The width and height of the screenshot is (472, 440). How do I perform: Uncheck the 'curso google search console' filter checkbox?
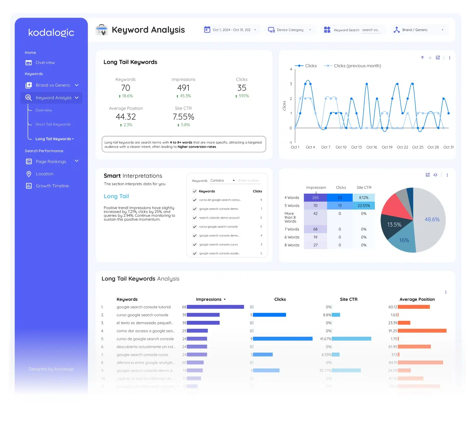pos(195,227)
